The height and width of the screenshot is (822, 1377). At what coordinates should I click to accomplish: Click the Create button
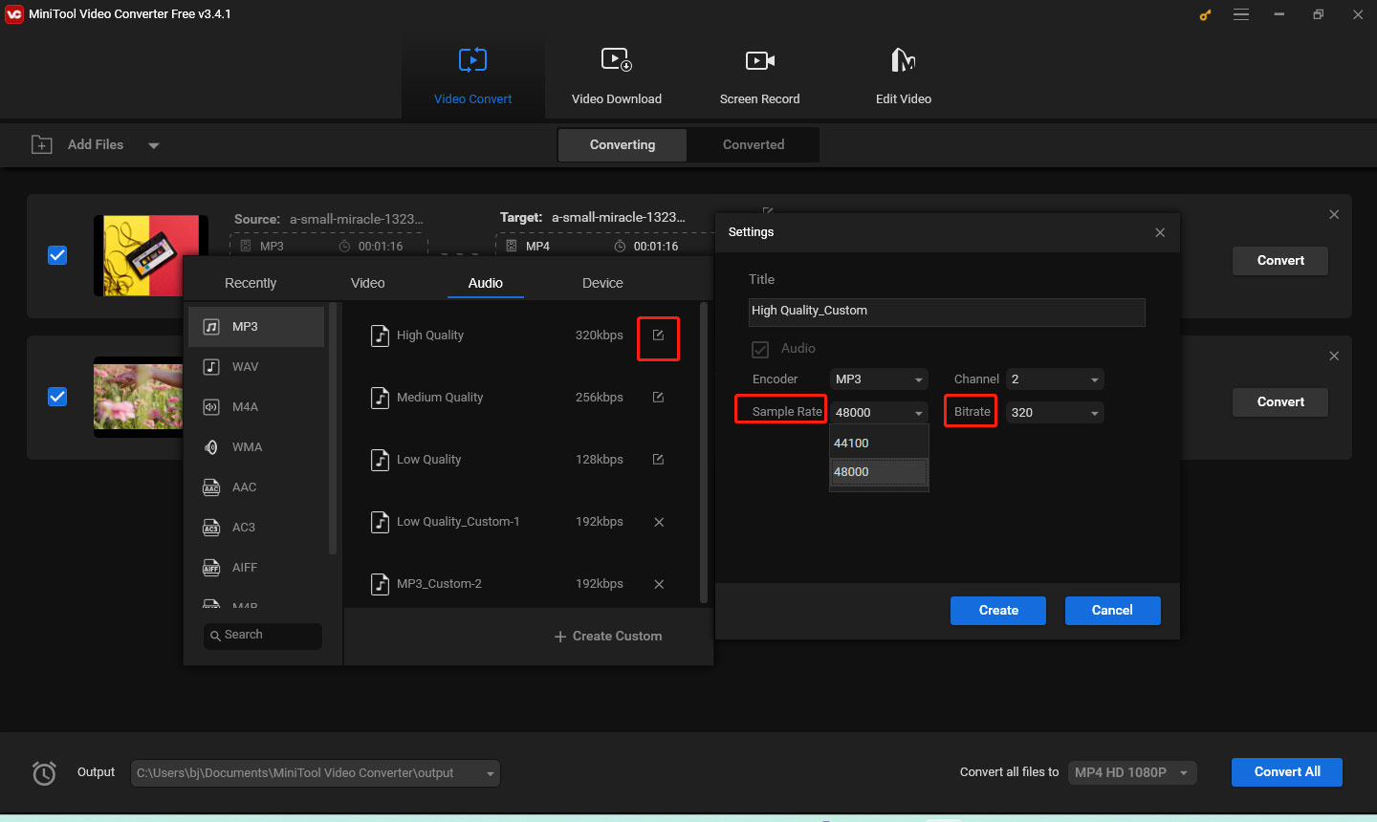pyautogui.click(x=998, y=611)
